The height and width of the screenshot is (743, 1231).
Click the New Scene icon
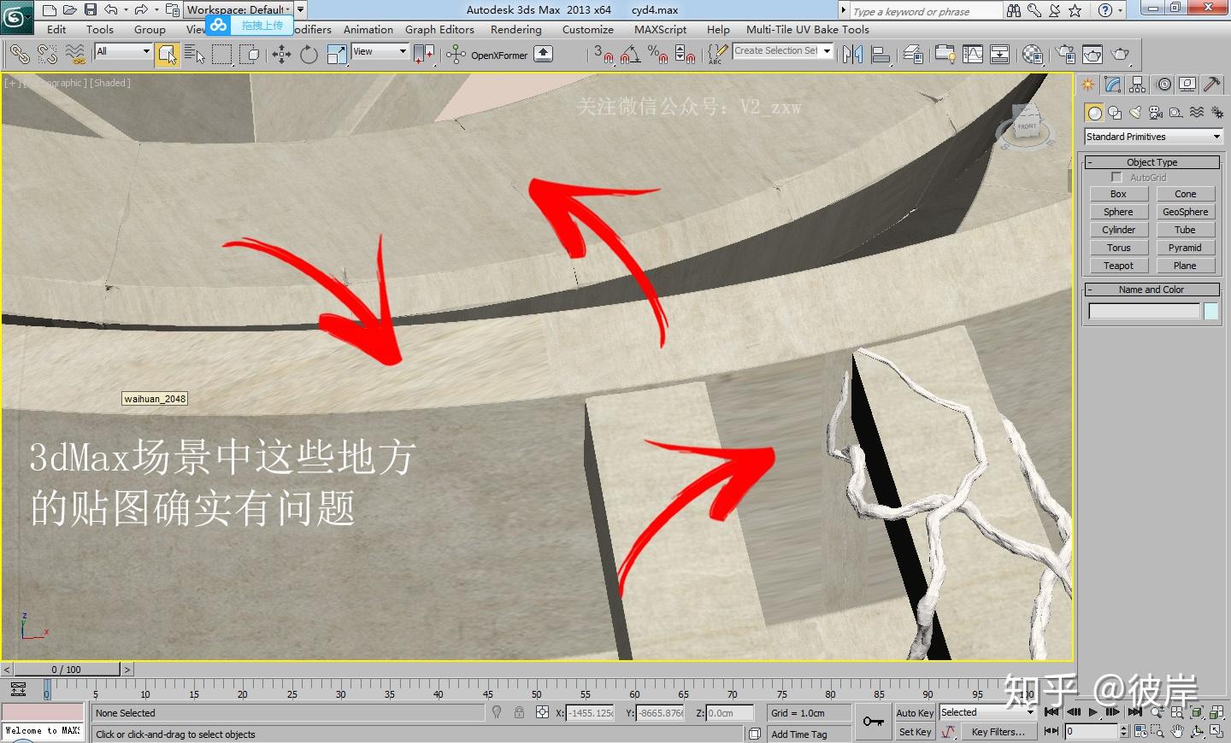pyautogui.click(x=49, y=10)
